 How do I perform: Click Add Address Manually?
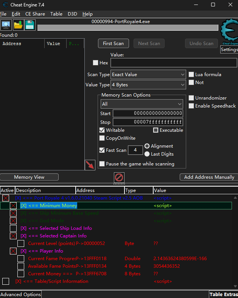click(x=209, y=177)
